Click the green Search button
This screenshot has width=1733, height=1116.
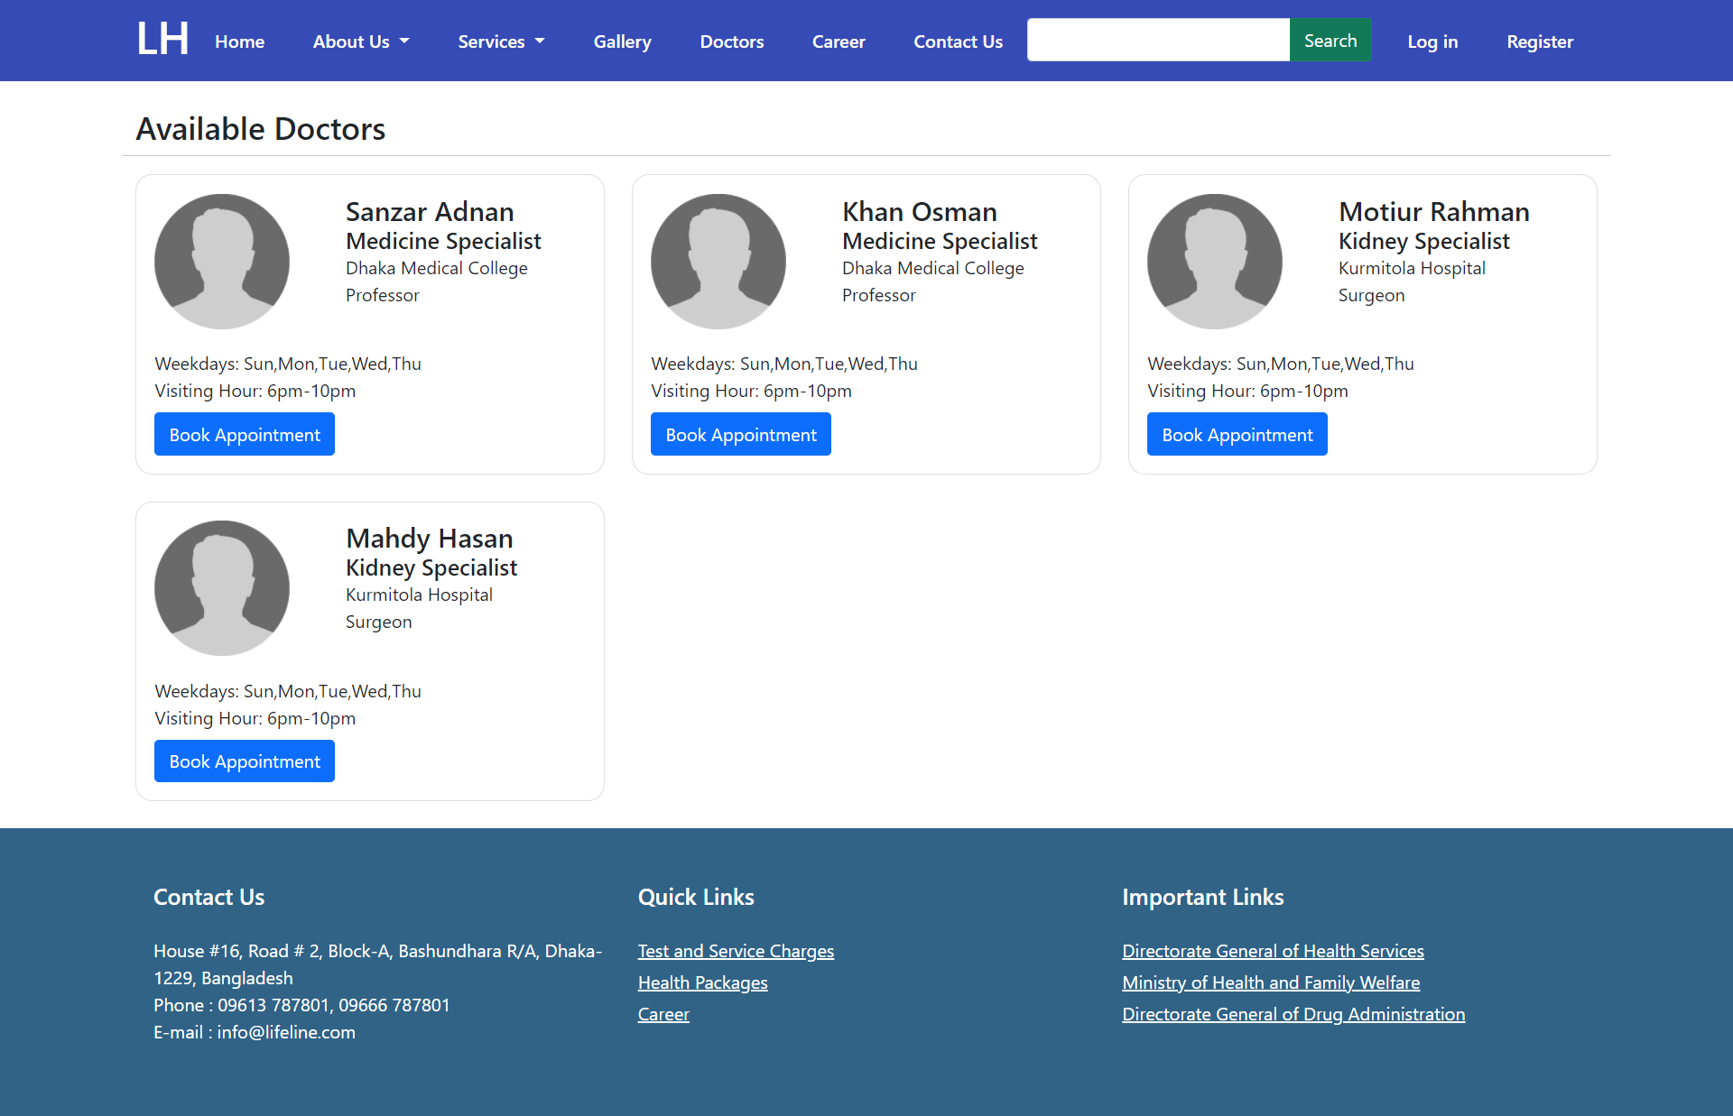(1330, 40)
